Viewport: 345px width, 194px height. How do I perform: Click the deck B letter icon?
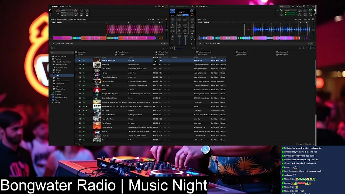click(x=313, y=19)
